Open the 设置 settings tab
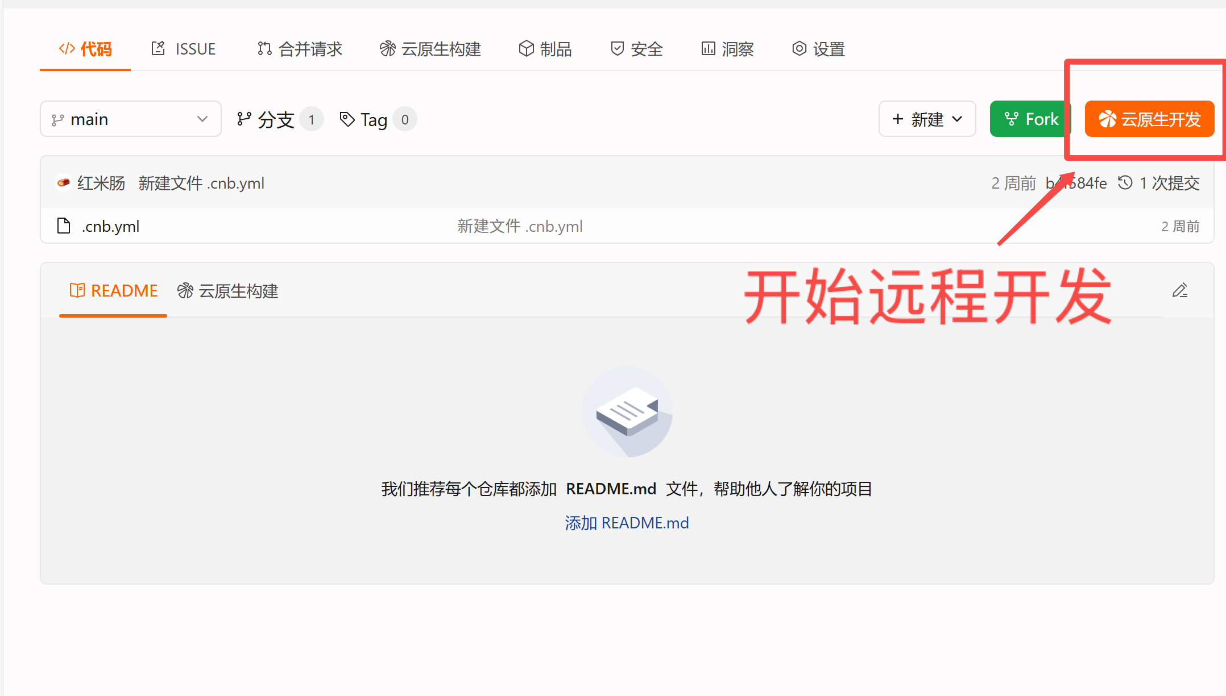 [x=818, y=49]
